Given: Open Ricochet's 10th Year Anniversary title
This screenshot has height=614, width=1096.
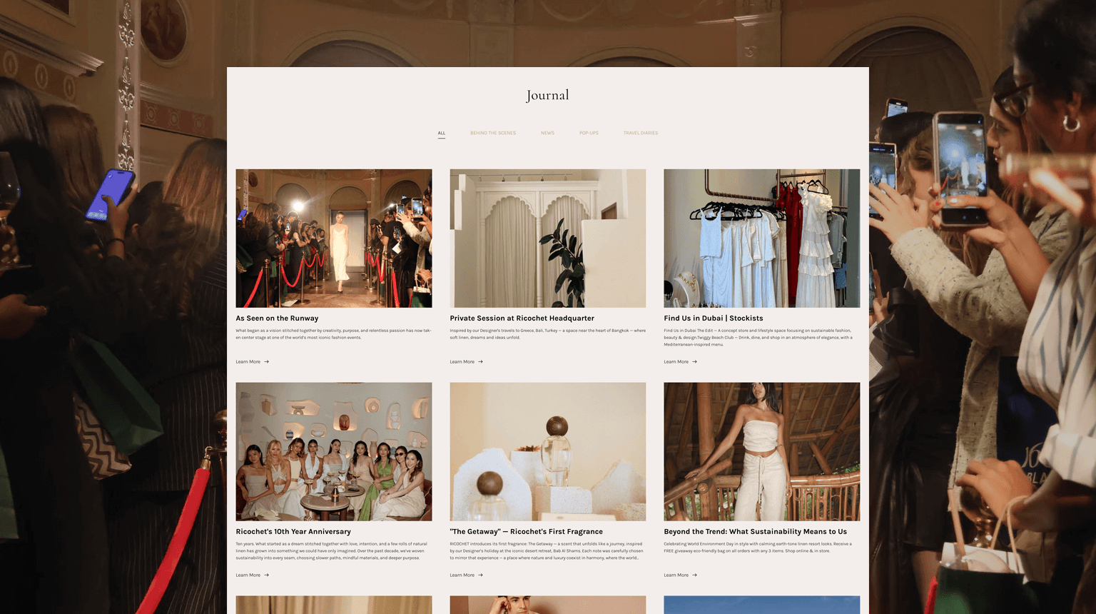Looking at the screenshot, I should click(x=293, y=532).
